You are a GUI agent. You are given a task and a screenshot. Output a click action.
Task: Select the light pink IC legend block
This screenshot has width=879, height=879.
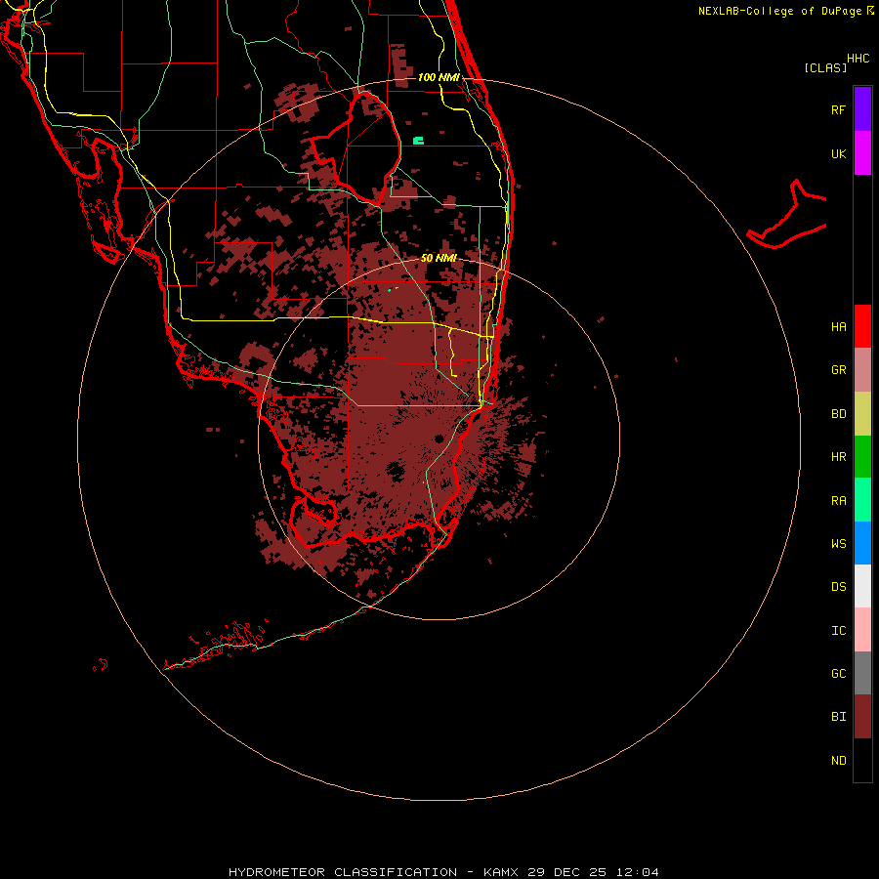point(862,630)
